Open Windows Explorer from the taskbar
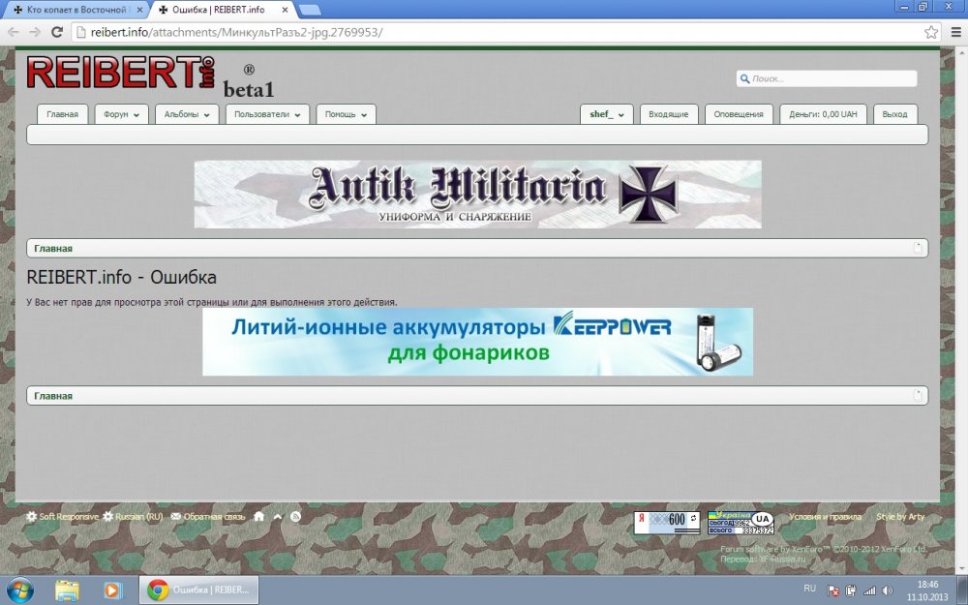 click(67, 589)
